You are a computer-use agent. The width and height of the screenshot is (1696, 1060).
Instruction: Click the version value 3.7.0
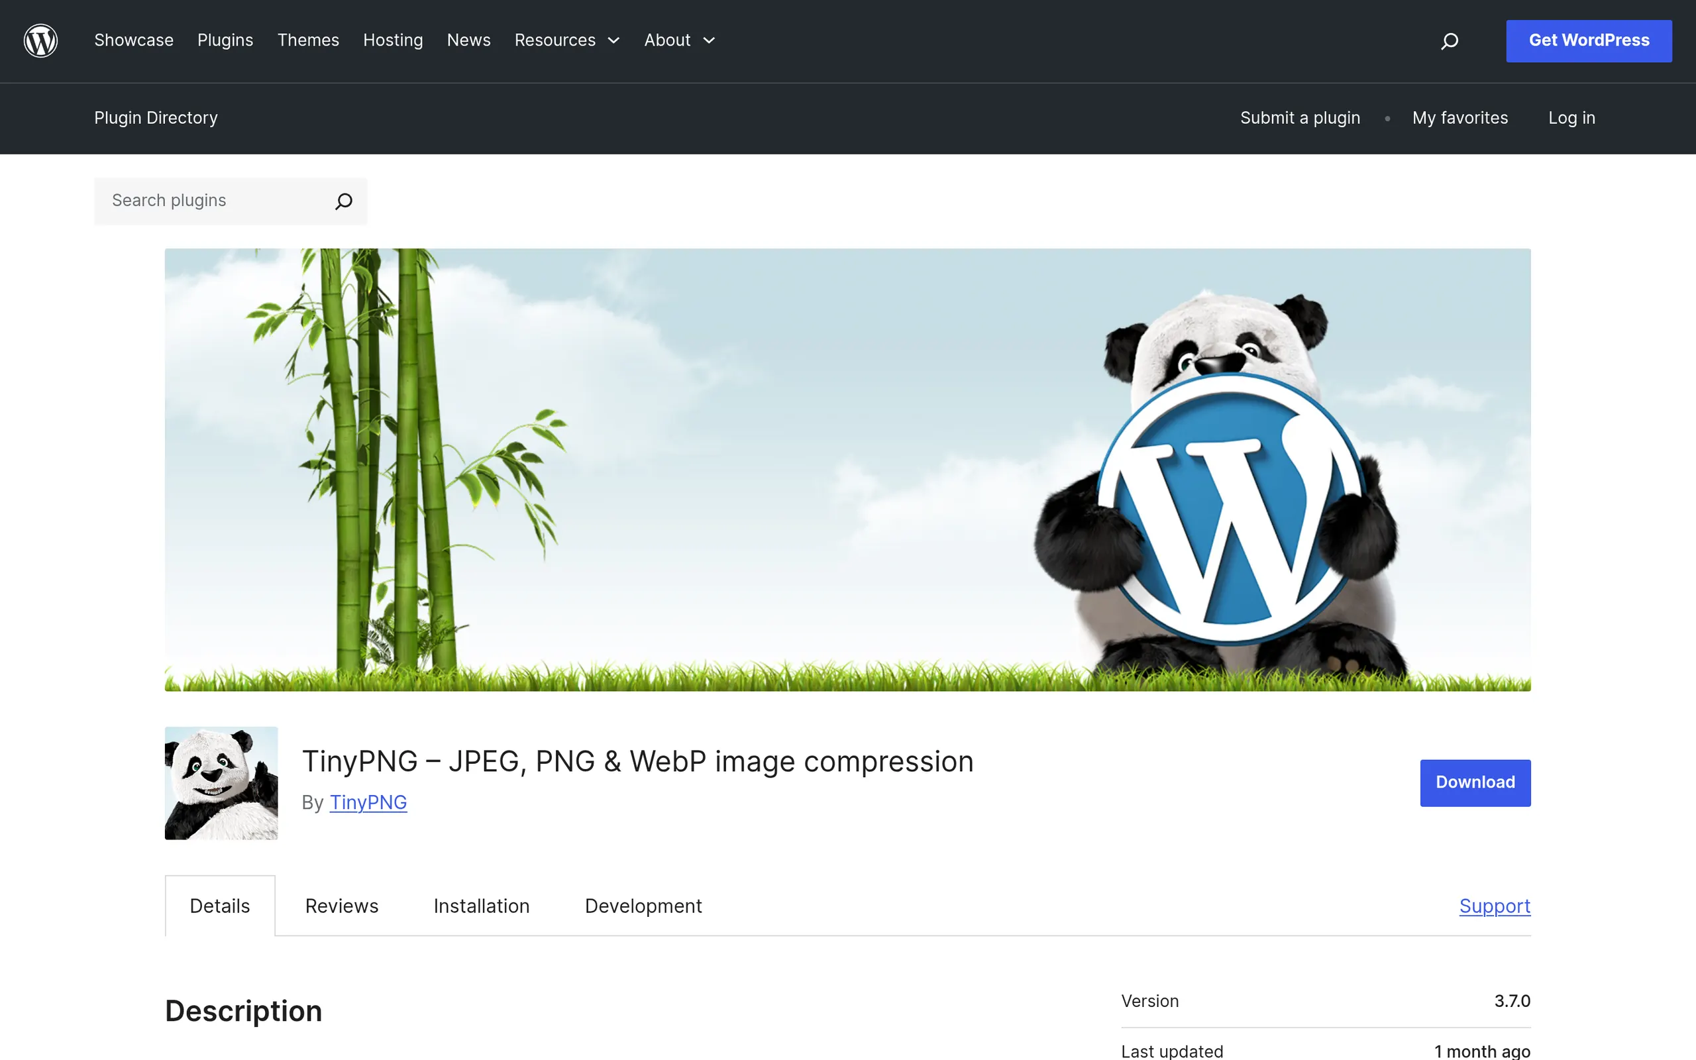1512,1001
